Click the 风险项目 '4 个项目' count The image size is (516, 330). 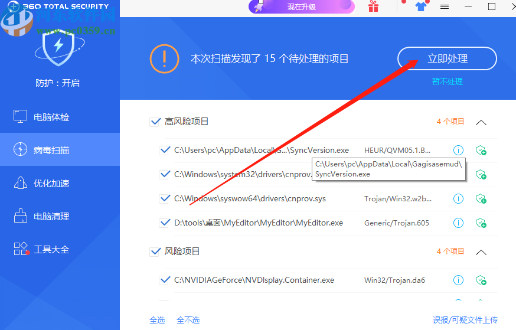tap(450, 251)
